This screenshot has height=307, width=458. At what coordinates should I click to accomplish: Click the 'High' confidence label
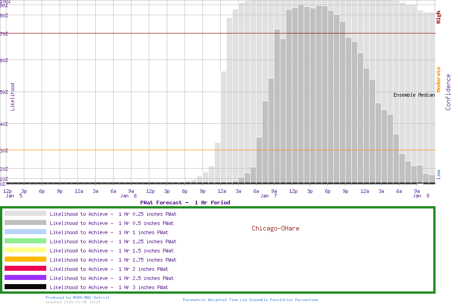tap(438, 17)
